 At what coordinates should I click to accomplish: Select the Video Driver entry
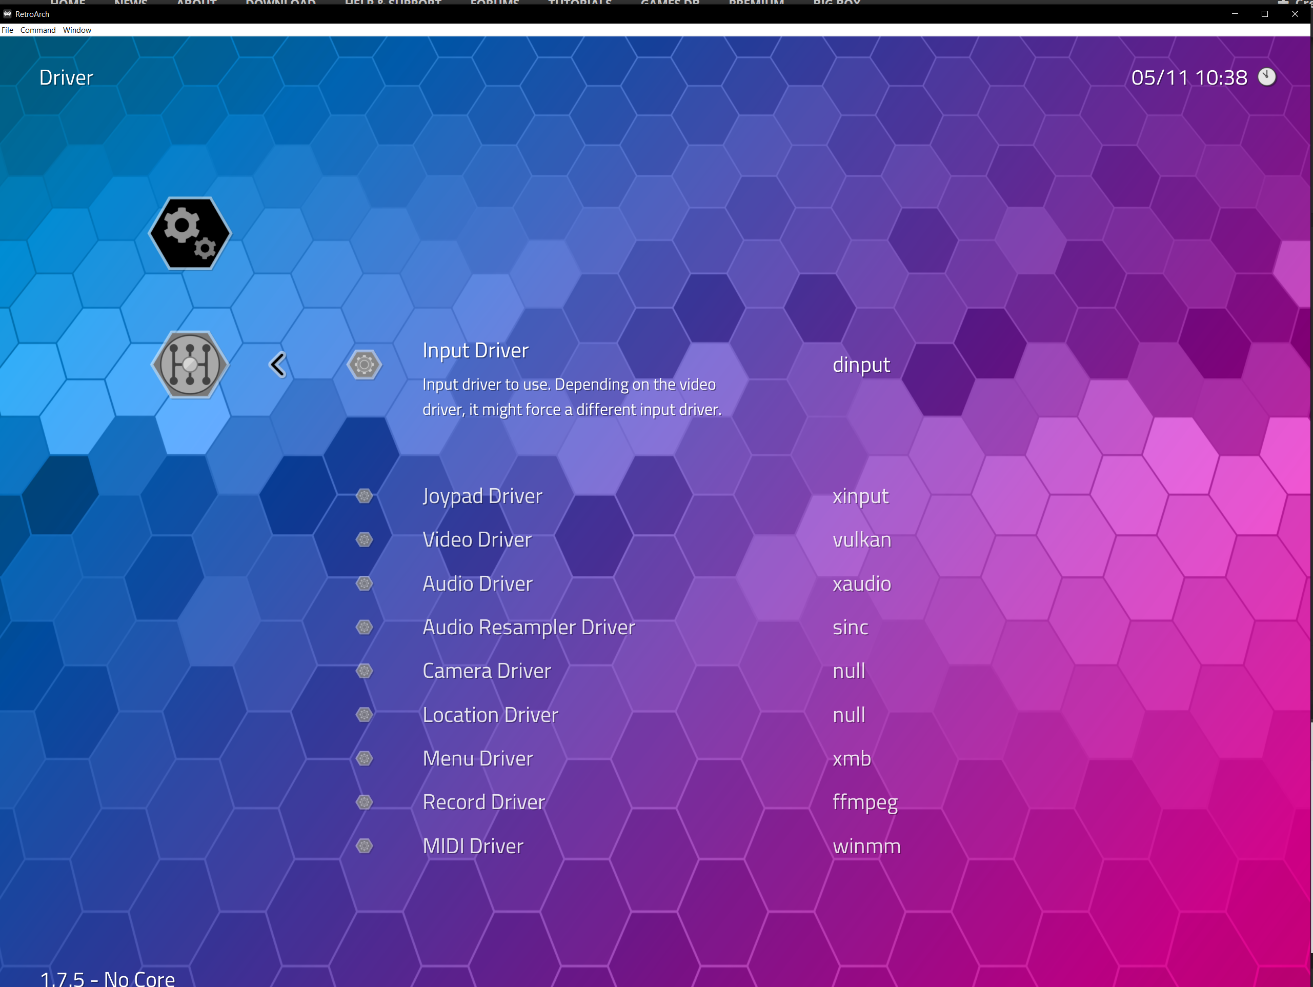pos(477,539)
